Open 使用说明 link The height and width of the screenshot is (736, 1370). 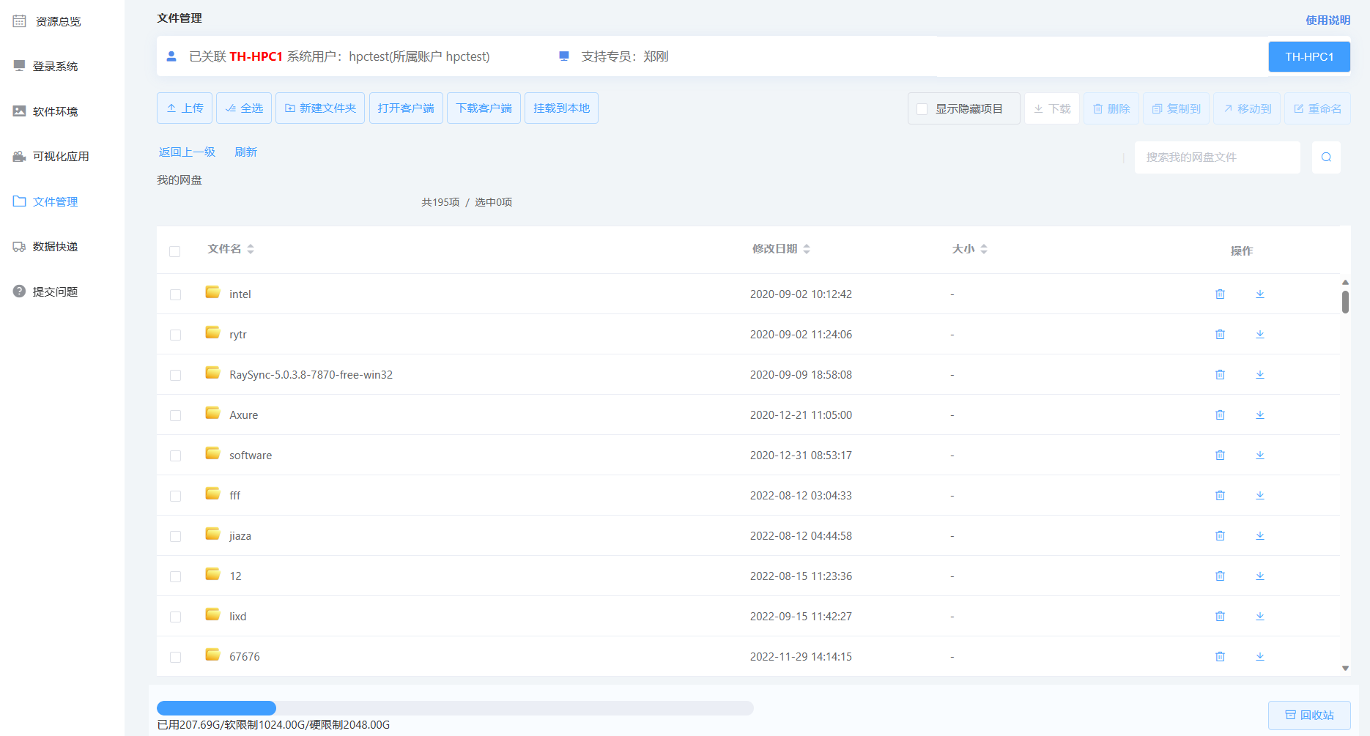point(1328,21)
